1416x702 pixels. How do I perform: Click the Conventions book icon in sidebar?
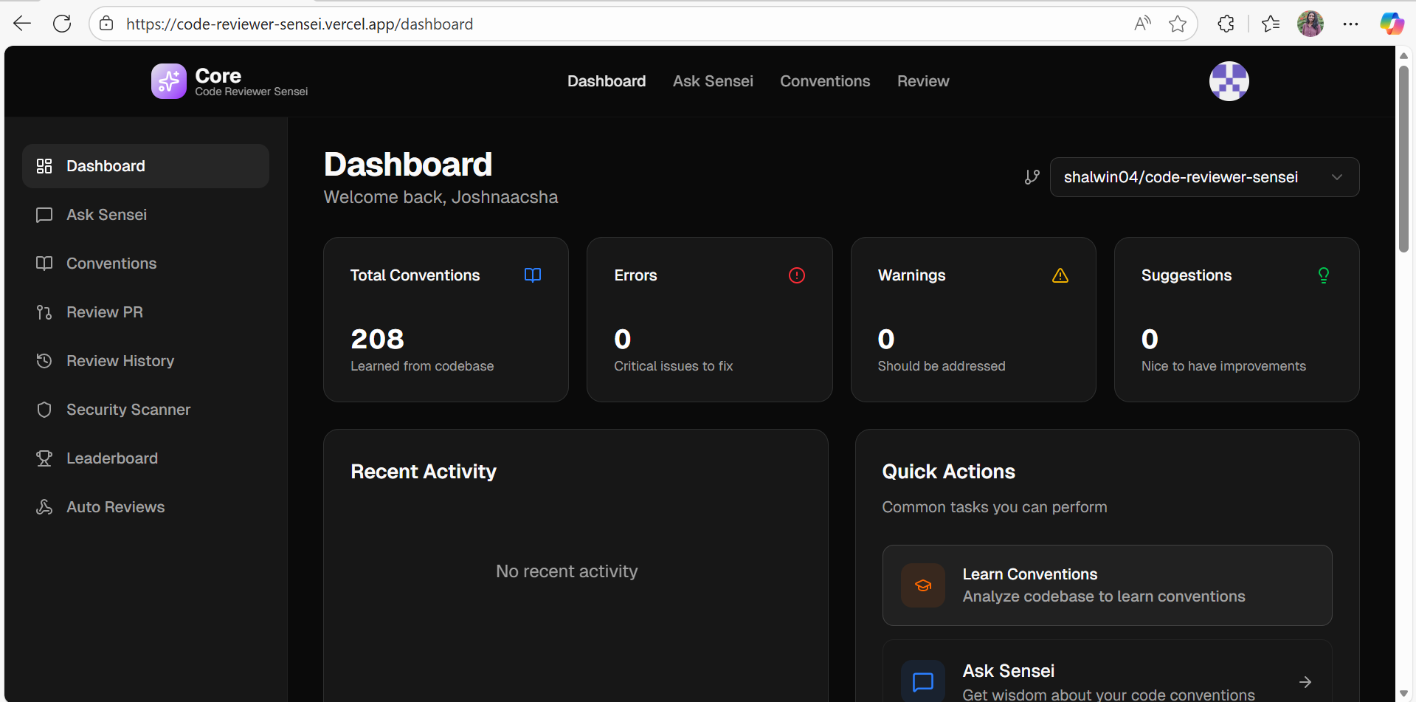pos(44,264)
